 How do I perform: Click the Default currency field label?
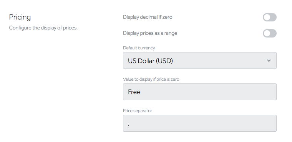139,48
